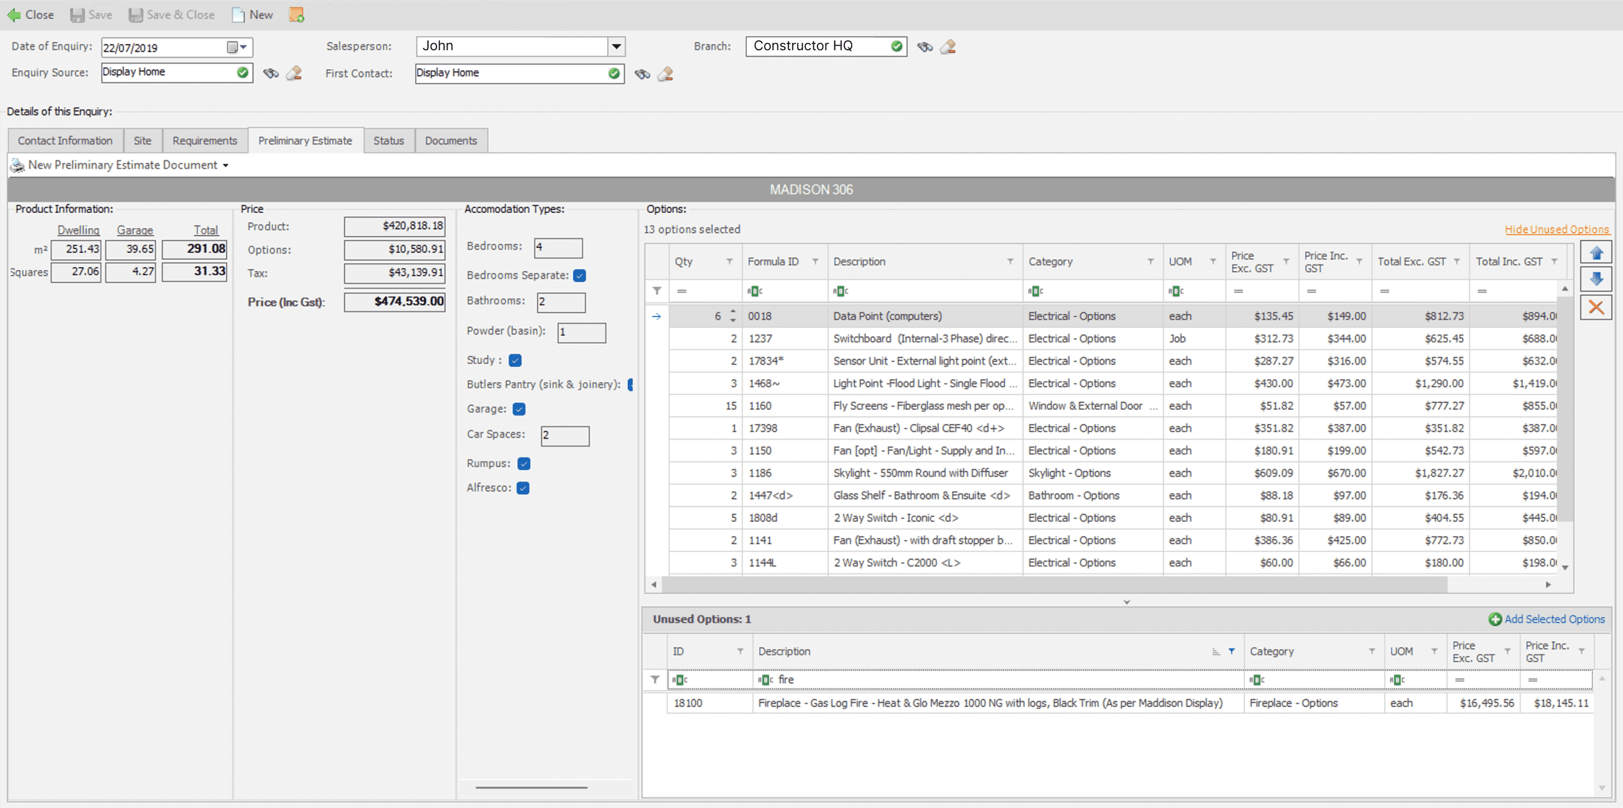Toggle the Alfresco checkbox

pyautogui.click(x=524, y=488)
